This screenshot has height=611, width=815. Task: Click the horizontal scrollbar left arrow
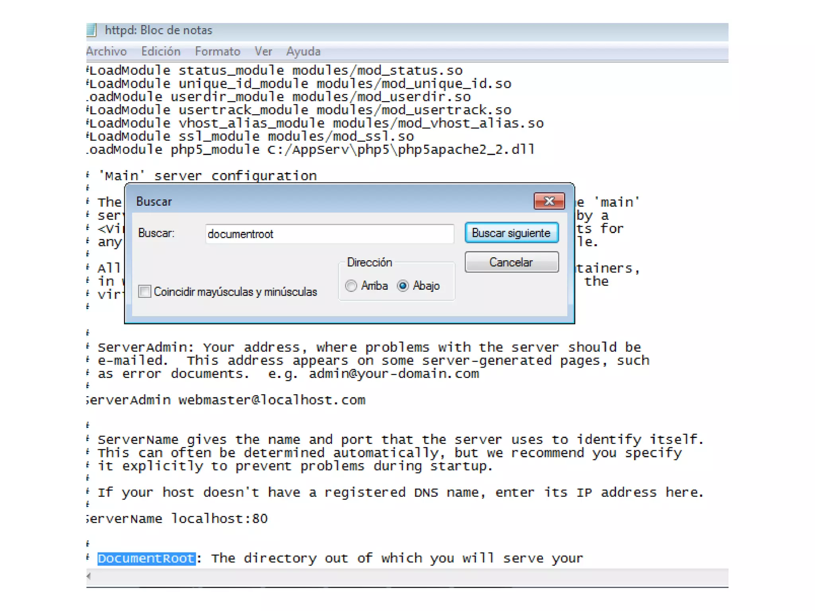coord(89,576)
